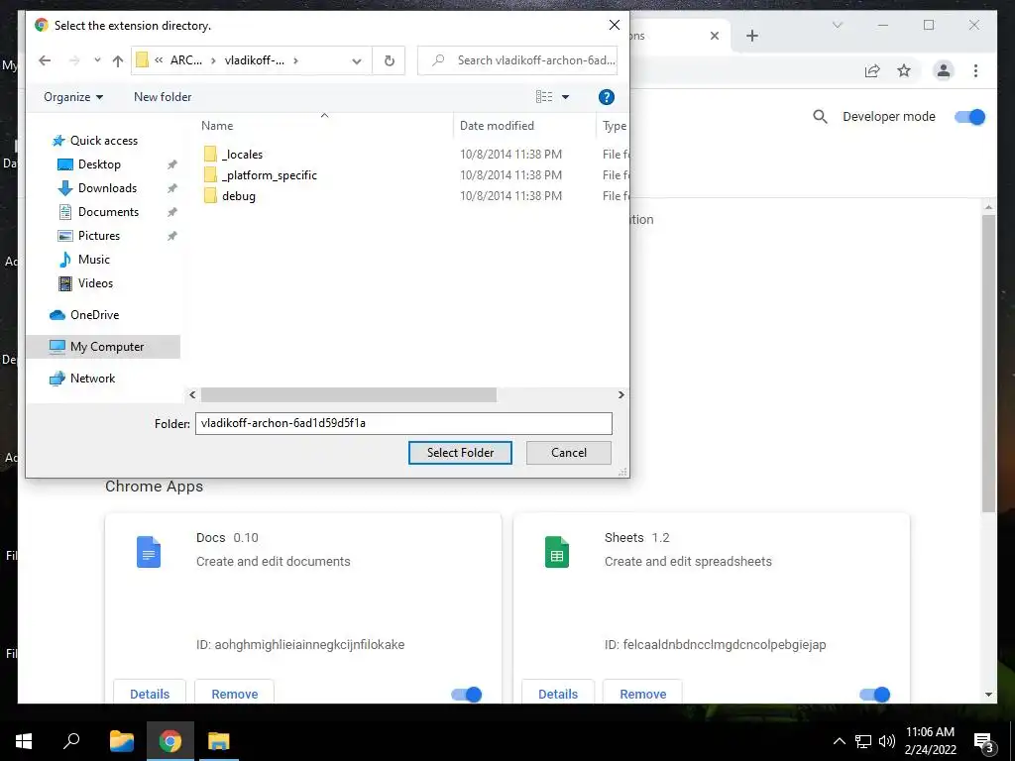
Task: Click the Sheets app icon
Action: tap(557, 552)
